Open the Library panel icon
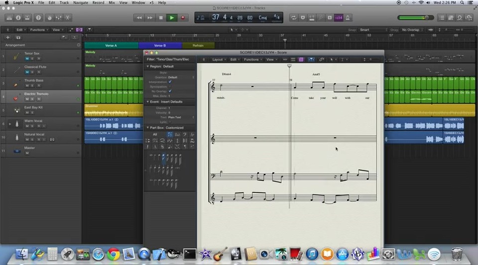Image resolution: width=478 pixels, height=265 pixels. click(x=9, y=17)
